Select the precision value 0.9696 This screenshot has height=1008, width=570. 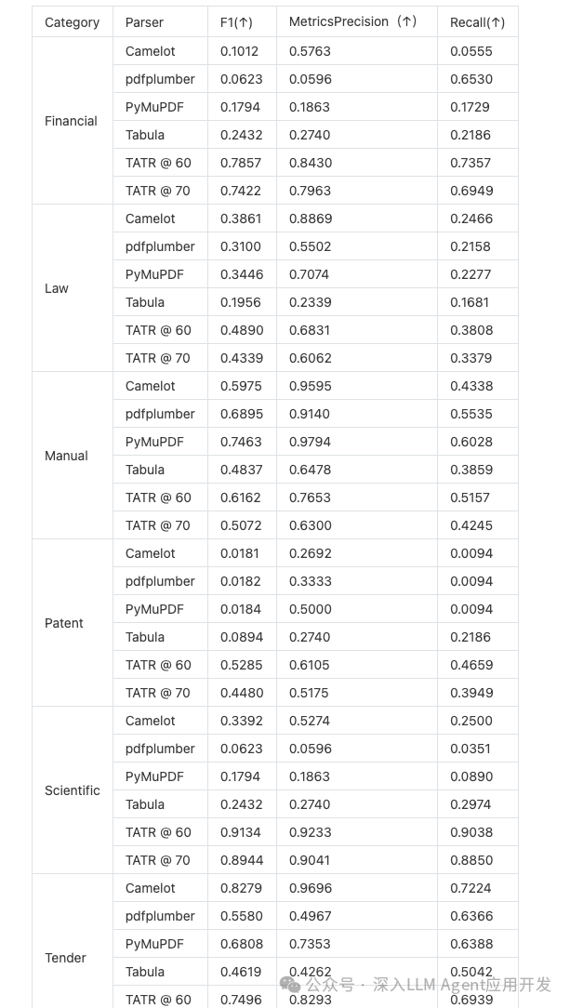pyautogui.click(x=310, y=888)
